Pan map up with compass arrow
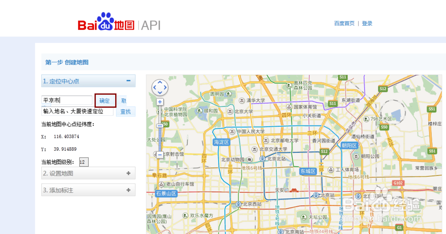The width and height of the screenshot is (446, 234). coord(160,82)
